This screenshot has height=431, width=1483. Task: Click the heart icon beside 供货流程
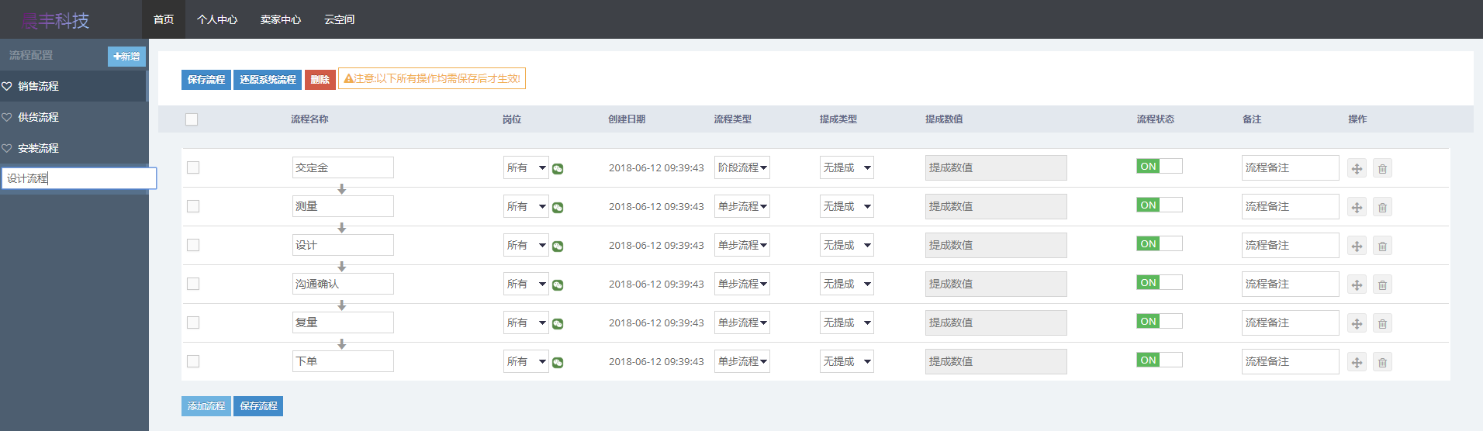coord(7,117)
